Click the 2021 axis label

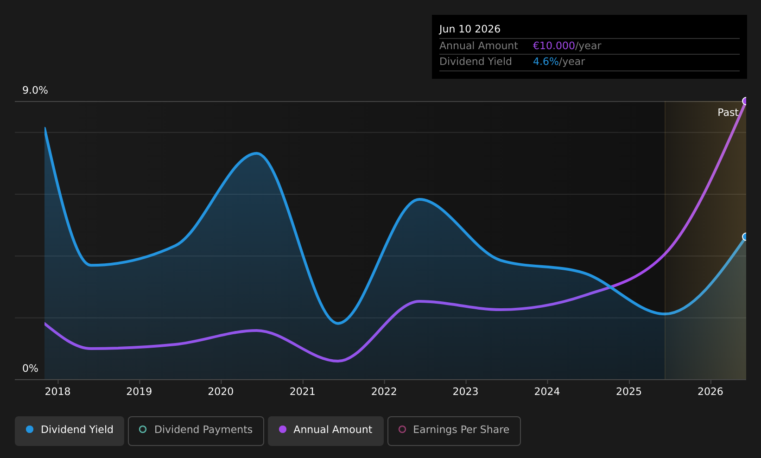point(303,392)
